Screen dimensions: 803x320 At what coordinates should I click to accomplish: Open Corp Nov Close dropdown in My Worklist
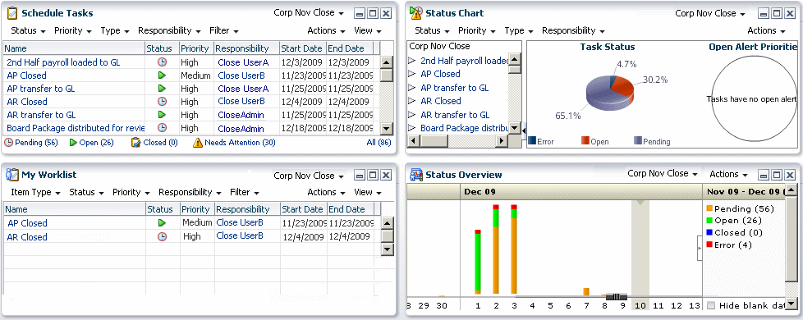[x=309, y=176]
